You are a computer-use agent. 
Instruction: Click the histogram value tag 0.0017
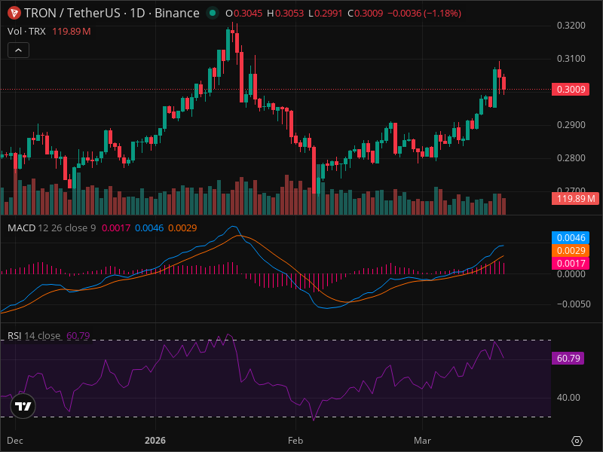tap(571, 263)
